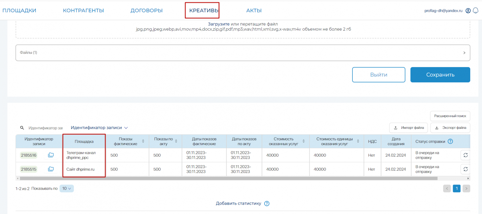Refresh send status for the Телеграм-канал row

(x=465, y=155)
